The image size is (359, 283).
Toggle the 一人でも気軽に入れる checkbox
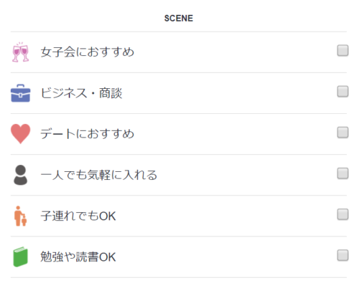pos(342,173)
